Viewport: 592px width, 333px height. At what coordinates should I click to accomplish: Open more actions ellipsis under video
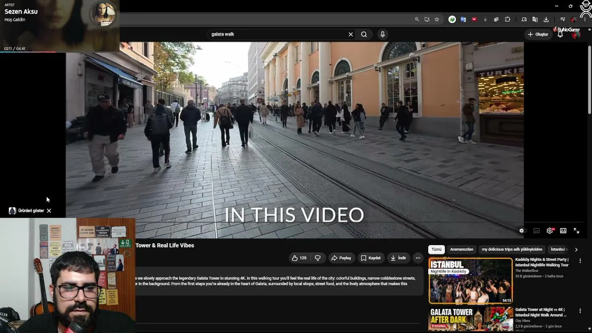click(x=418, y=258)
